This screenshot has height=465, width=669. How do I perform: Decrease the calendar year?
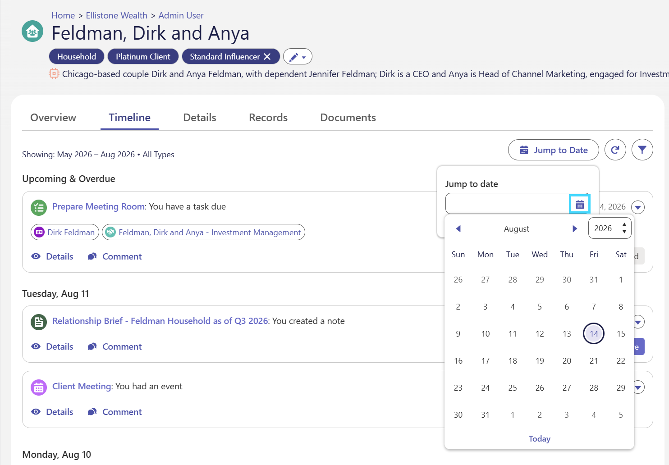click(x=624, y=232)
